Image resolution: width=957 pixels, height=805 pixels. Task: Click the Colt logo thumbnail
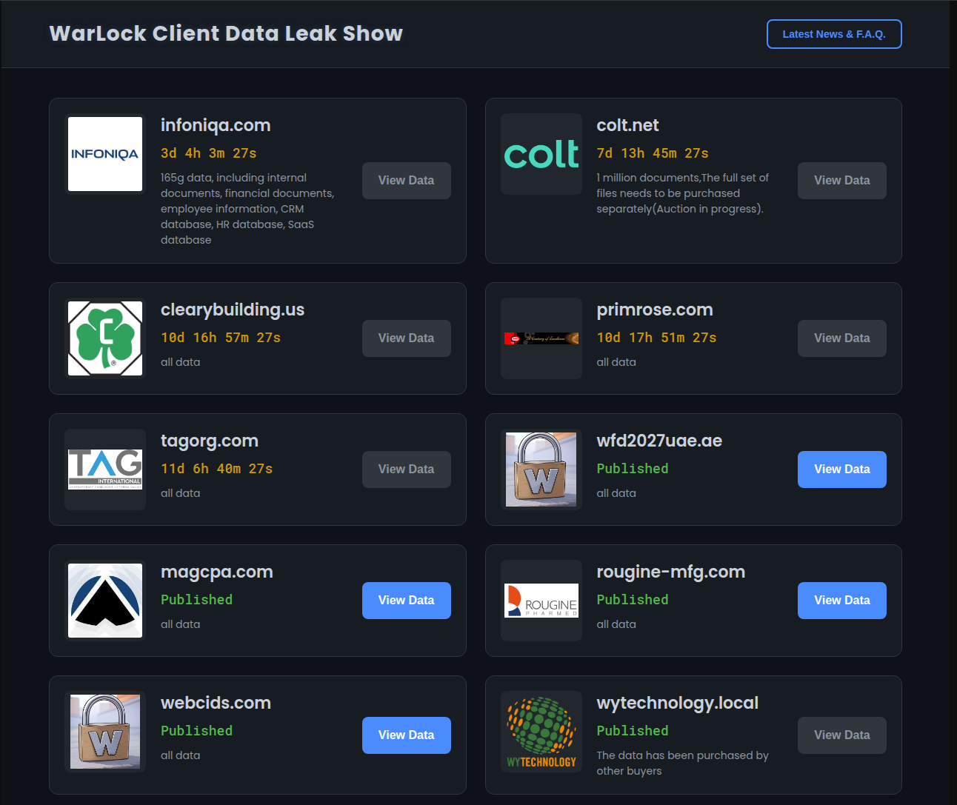[541, 154]
